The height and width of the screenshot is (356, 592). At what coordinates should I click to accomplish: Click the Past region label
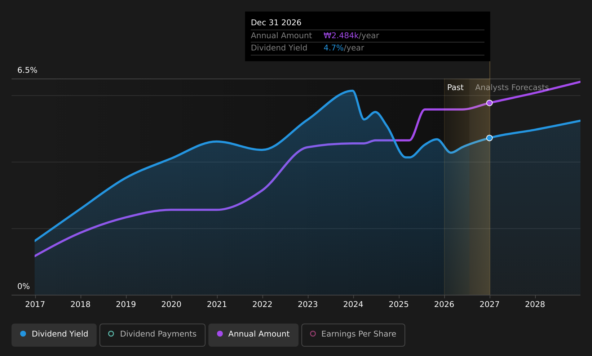click(455, 88)
